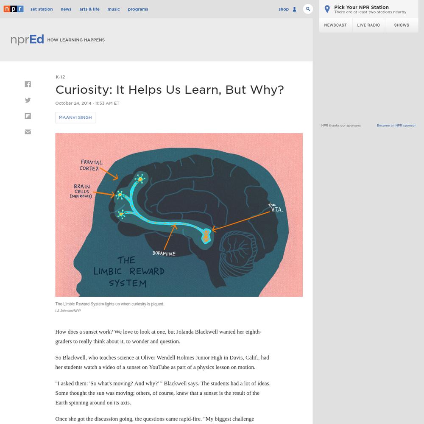
Task: Click the image caption about Limbic Reward System
Action: click(x=109, y=304)
